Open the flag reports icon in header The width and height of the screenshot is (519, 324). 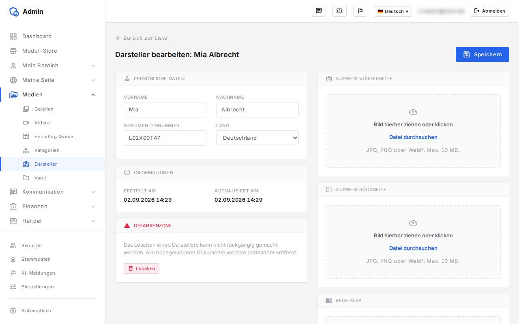[360, 11]
